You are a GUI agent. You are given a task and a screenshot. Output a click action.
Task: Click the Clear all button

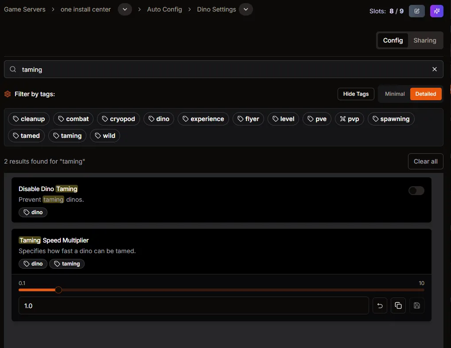click(425, 161)
